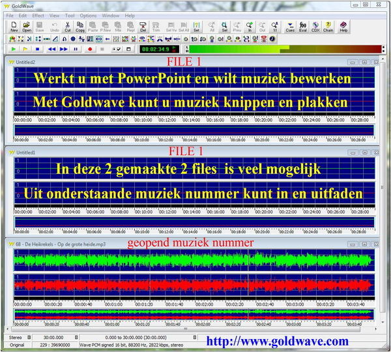Click the zoom Prev icon
Viewport: 391px width, 352px height.
(x=237, y=27)
